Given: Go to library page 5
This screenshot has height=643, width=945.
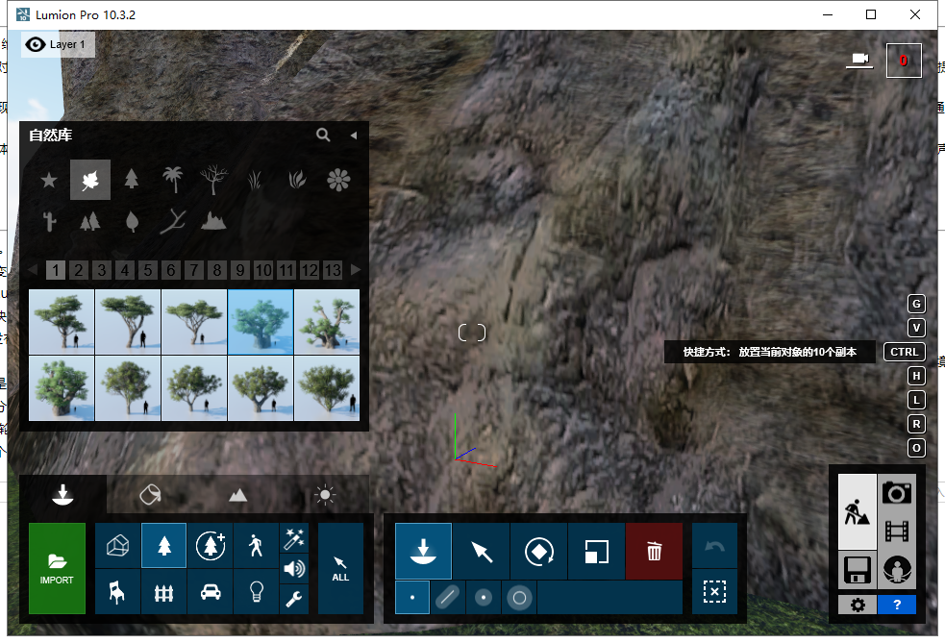Looking at the screenshot, I should pyautogui.click(x=148, y=270).
